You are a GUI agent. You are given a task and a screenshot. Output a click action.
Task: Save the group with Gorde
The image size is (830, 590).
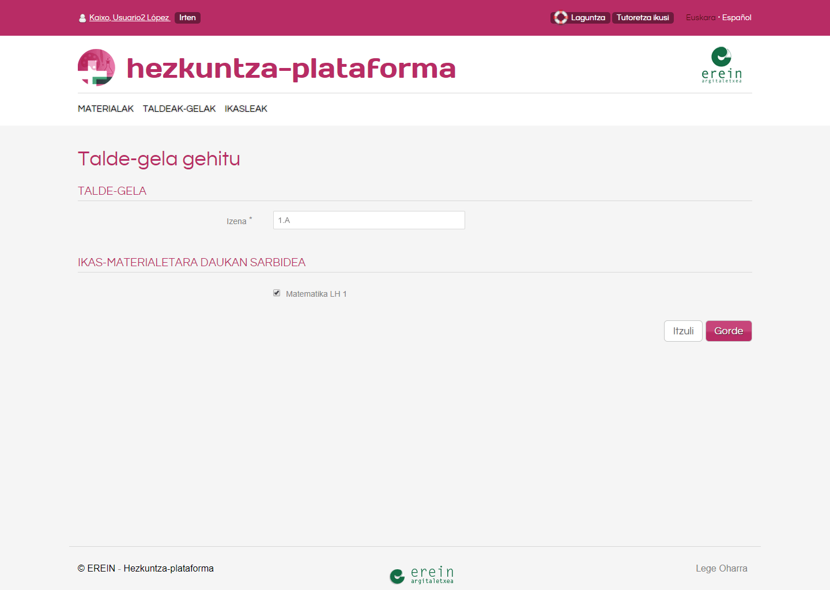pyautogui.click(x=729, y=331)
